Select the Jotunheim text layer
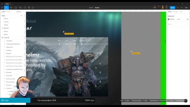Image resolution: width=190 pixels, height=107 pixels. click(x=9, y=41)
